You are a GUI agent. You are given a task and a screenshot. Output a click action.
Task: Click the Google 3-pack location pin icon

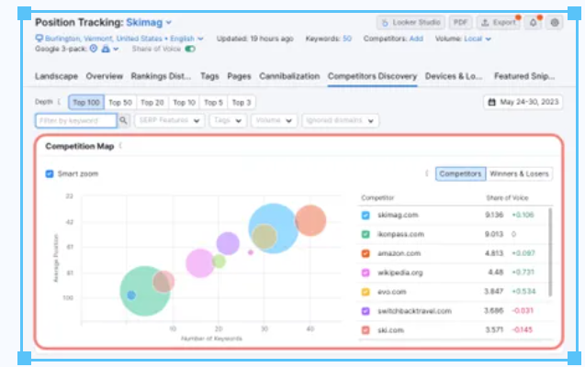click(x=94, y=49)
